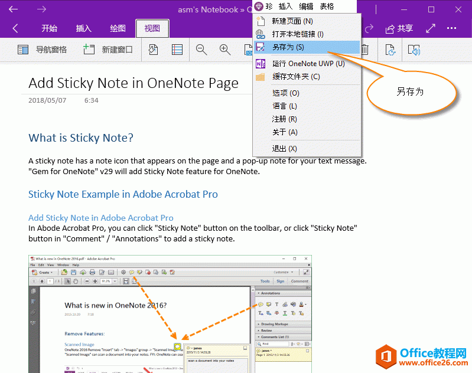Minimize the OneNote window
This screenshot has height=373, width=472.
[404, 9]
